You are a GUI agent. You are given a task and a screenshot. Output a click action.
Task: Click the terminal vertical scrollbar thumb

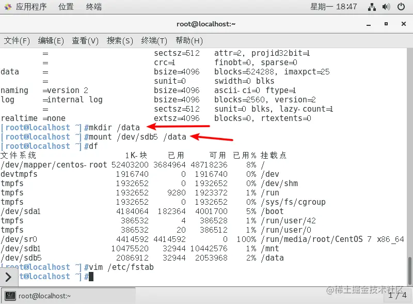(x=409, y=271)
